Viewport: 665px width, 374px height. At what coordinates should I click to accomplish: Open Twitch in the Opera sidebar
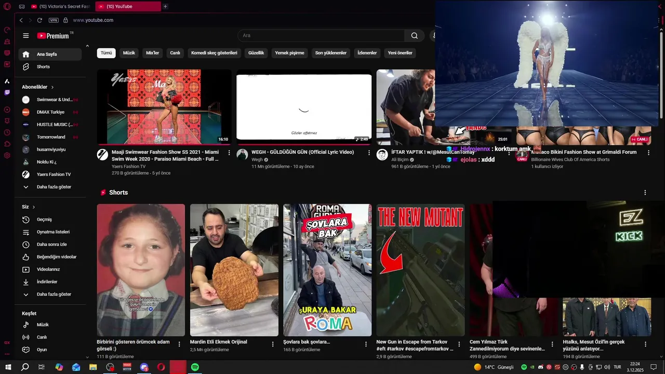point(7,92)
